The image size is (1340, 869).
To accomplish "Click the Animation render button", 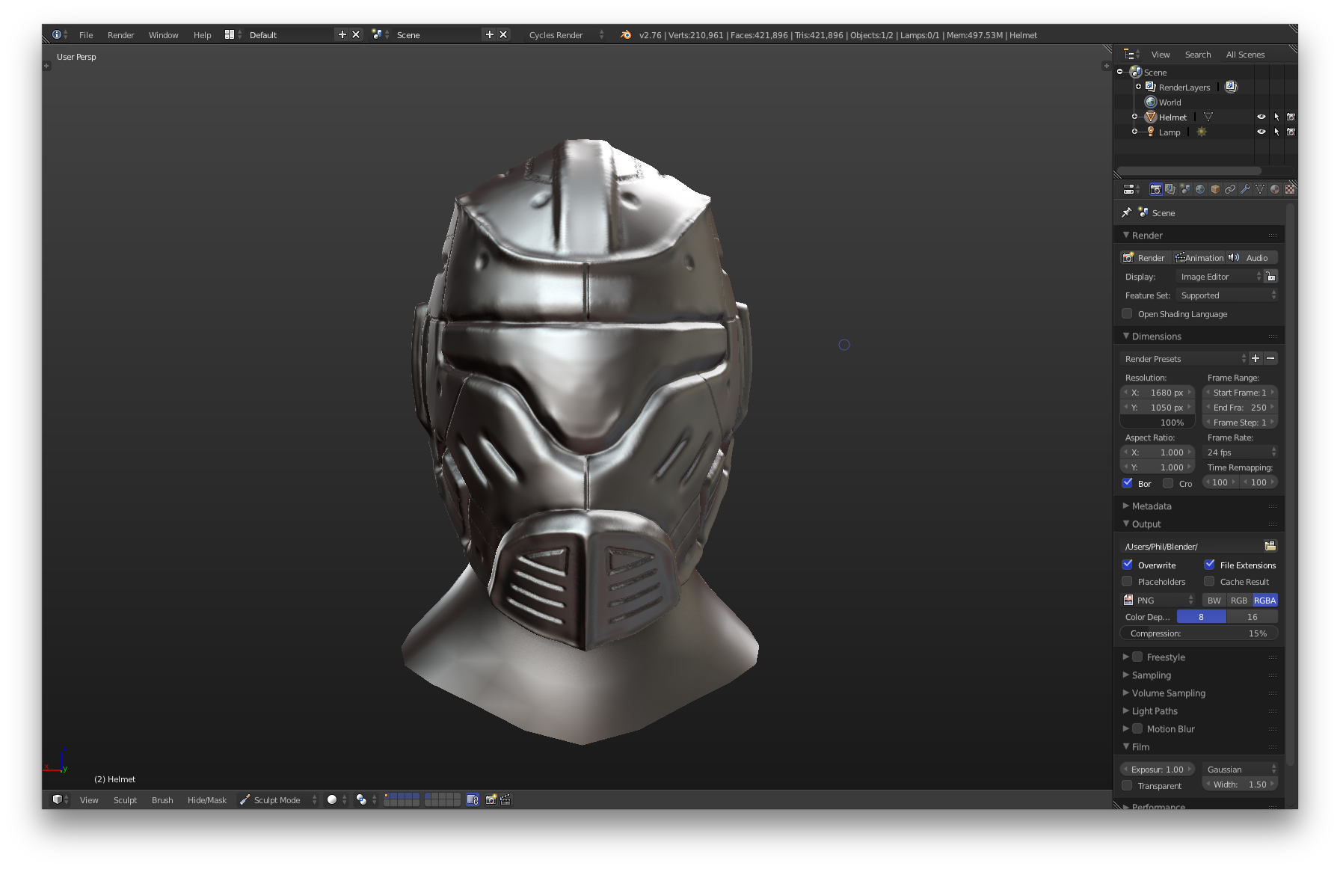I will coord(1199,257).
